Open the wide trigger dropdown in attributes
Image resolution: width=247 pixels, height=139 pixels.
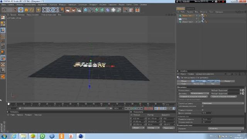pos(223,103)
